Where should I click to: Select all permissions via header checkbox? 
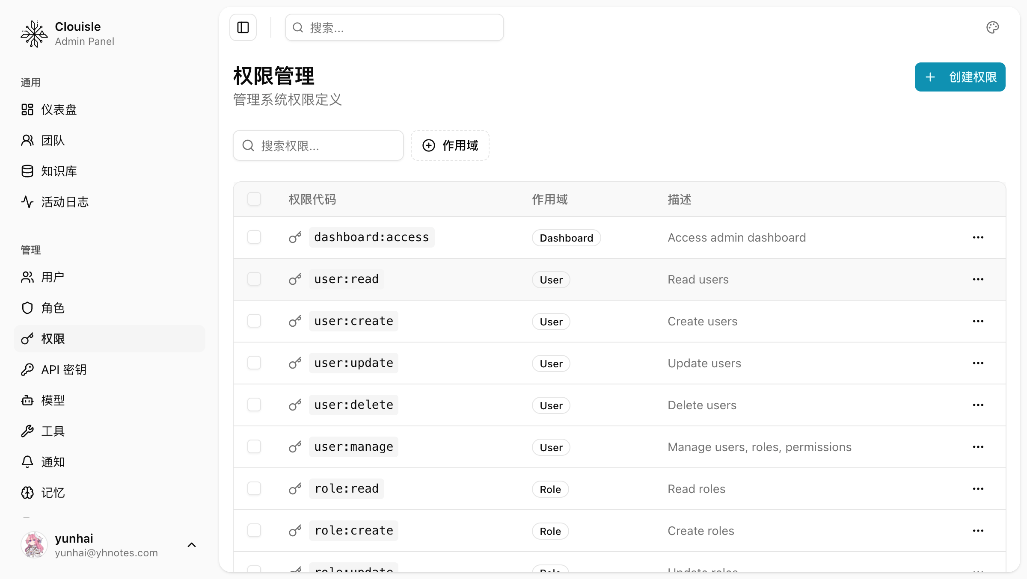click(254, 199)
